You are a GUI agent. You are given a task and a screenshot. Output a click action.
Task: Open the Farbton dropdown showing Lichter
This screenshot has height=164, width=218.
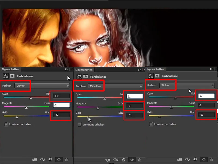[x=42, y=86]
